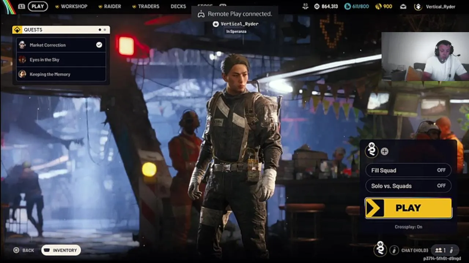
Task: Click the Market Correction completed checkmark
Action: click(99, 45)
